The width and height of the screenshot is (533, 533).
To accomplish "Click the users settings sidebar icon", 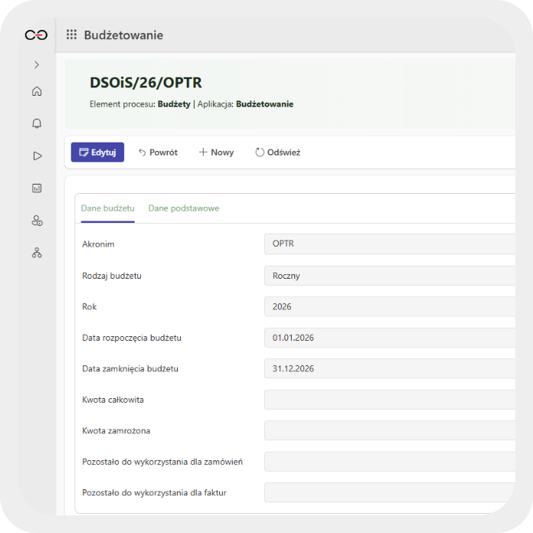I will tap(37, 221).
